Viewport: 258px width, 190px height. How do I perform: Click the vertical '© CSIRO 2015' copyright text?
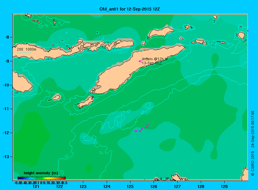(252, 164)
